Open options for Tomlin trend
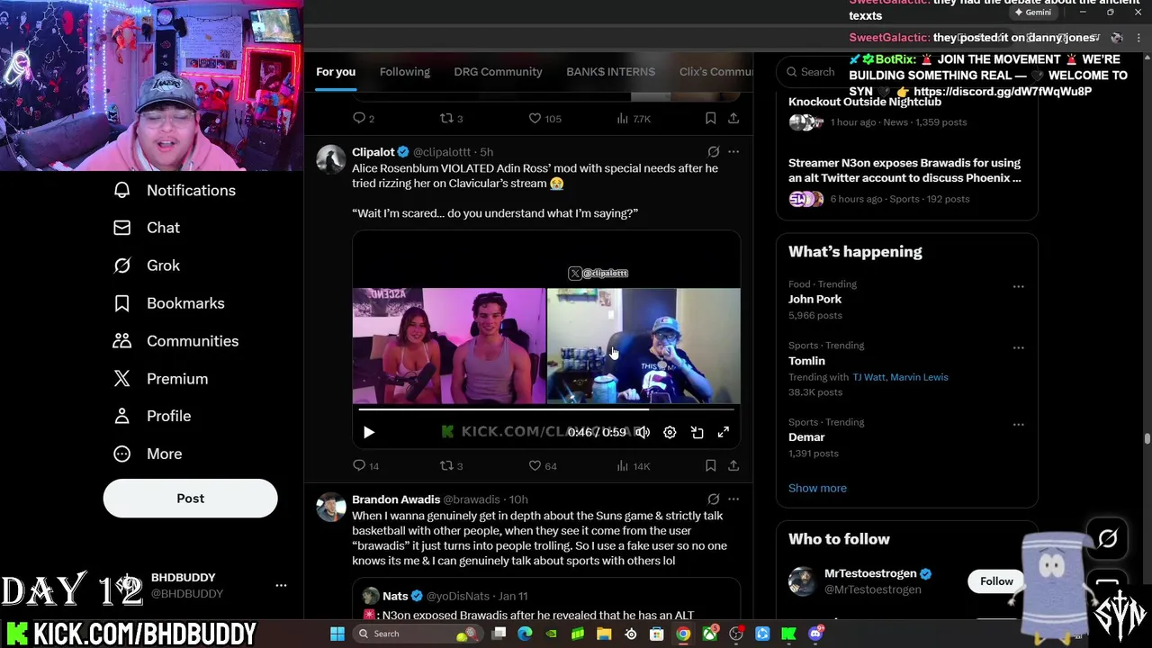Viewport: 1152px width, 648px height. 1018,348
